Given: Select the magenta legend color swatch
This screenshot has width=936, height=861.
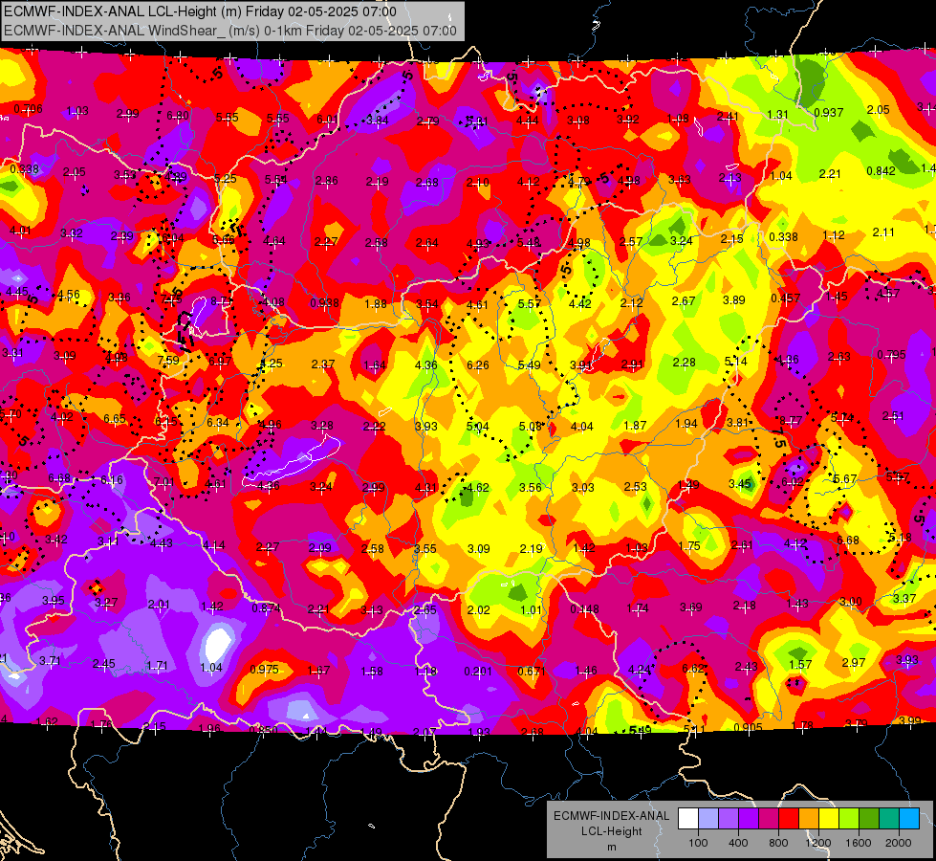Looking at the screenshot, I should point(769,818).
